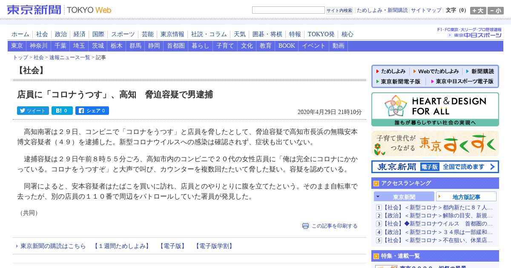Select 神奈川 in the regional bar
Viewport: 511px width, 268px height.
(x=39, y=46)
